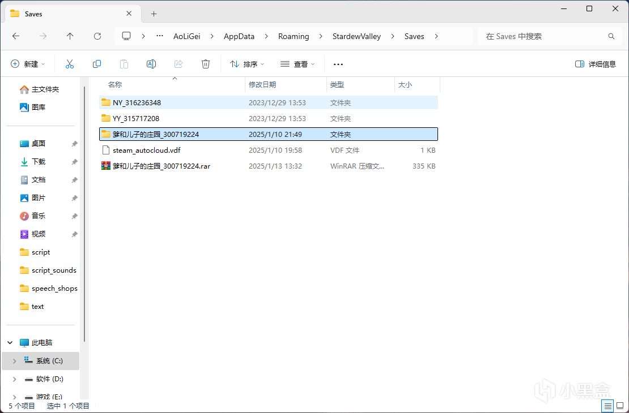The image size is (629, 413).
Task: Navigate to AoLiGei in address bar
Action: click(186, 36)
